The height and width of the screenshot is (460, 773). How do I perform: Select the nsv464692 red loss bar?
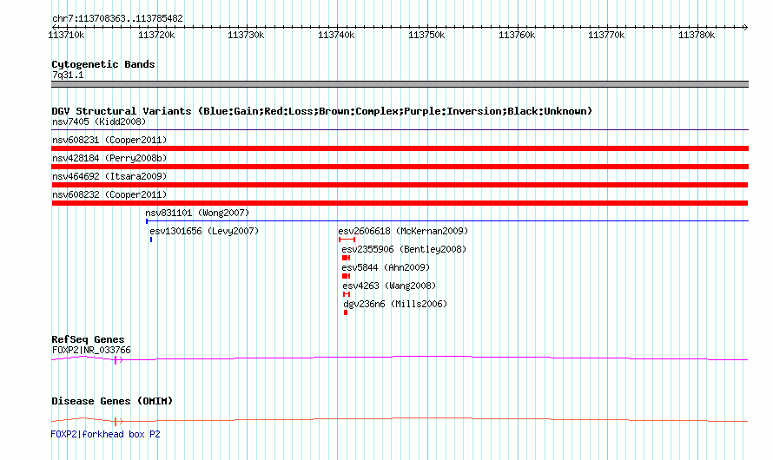pyautogui.click(x=400, y=185)
